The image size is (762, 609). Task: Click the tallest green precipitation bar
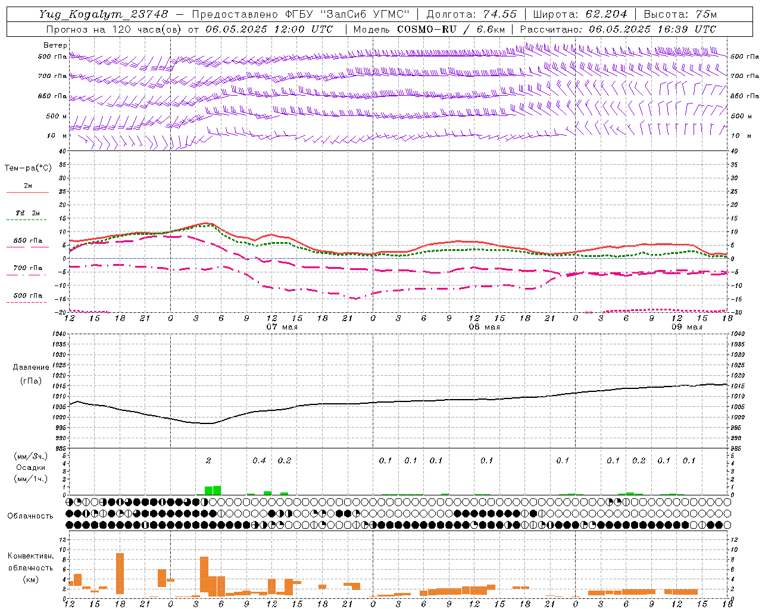[x=217, y=491]
